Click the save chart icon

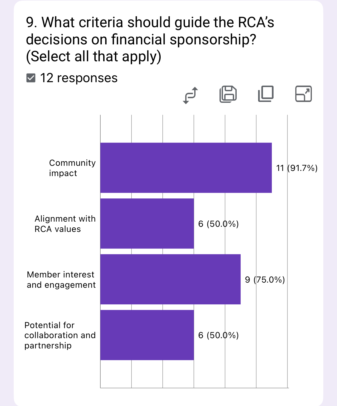tap(228, 94)
